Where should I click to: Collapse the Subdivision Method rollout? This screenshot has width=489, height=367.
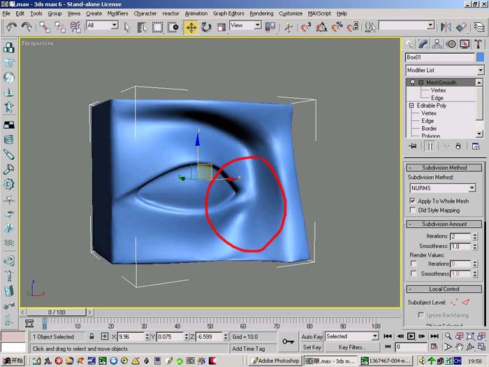[x=444, y=168]
